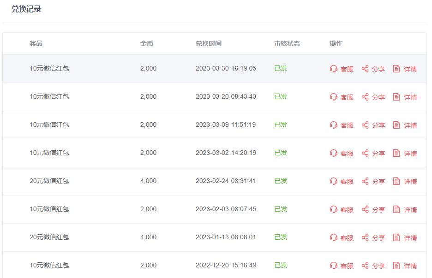Image resolution: width=432 pixels, height=278 pixels.
Task: Click headset icon in 2023-03-02 row
Action: point(333,153)
